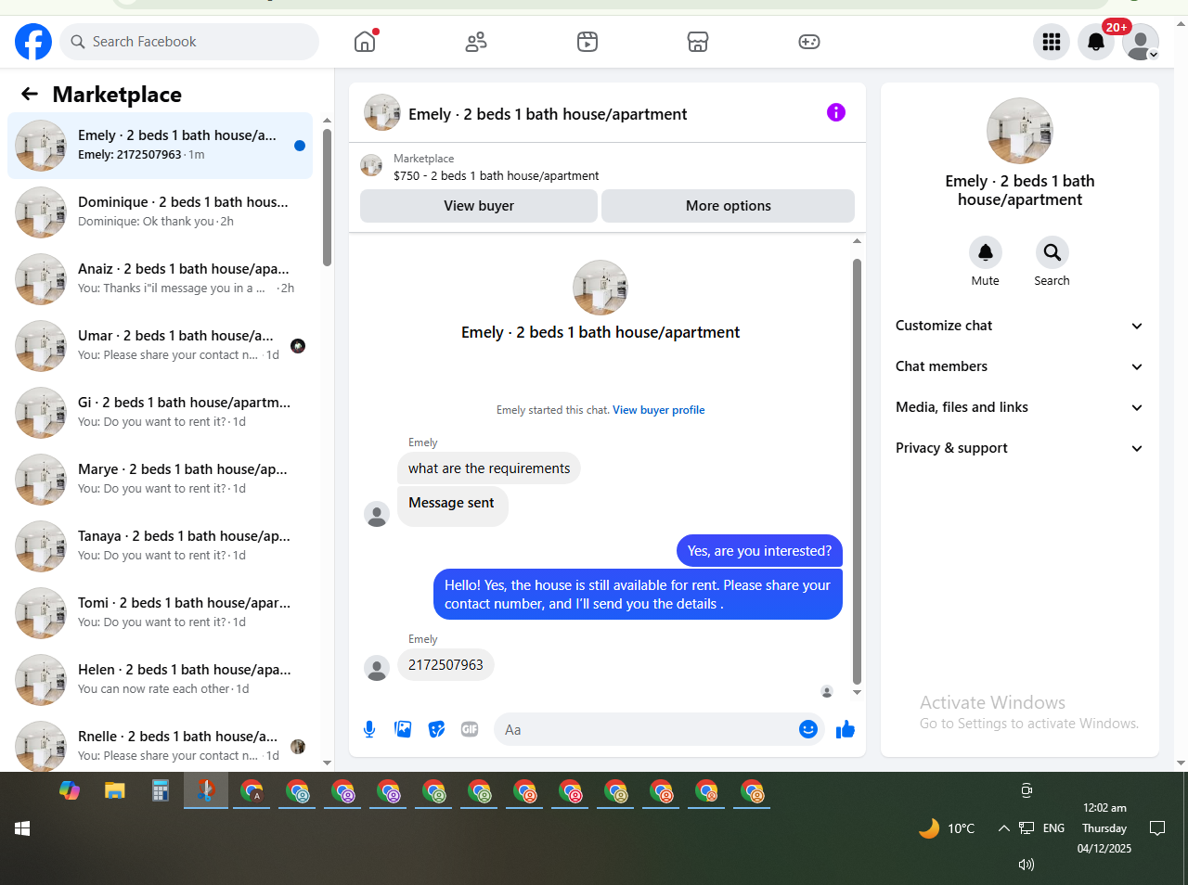Open the Friends icon in top navigation
This screenshot has height=885, width=1188.
point(476,42)
